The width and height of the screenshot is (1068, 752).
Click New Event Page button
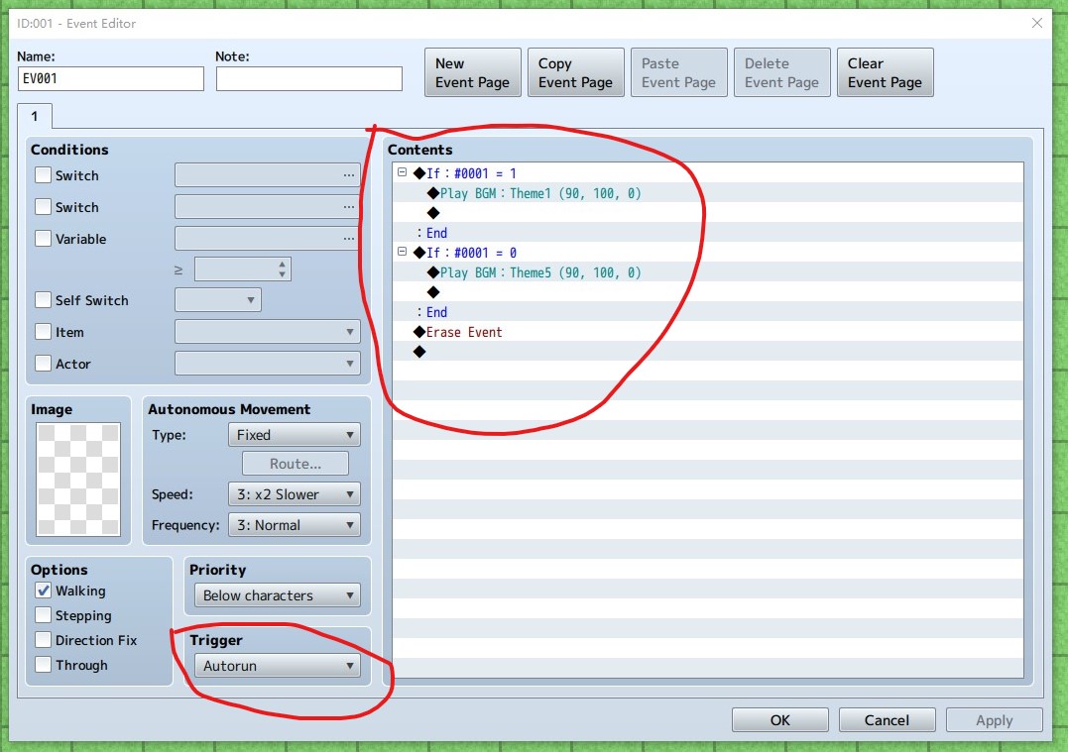[473, 72]
